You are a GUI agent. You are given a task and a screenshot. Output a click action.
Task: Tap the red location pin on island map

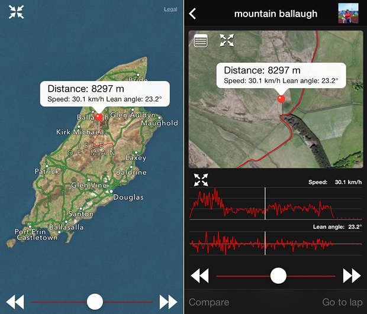click(x=99, y=117)
